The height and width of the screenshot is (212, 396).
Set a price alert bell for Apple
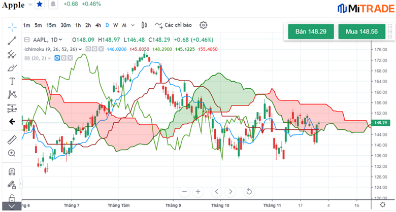[53, 4]
